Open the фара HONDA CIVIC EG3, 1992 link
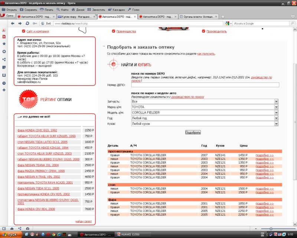The height and width of the screenshot is (238, 297). click(37, 131)
